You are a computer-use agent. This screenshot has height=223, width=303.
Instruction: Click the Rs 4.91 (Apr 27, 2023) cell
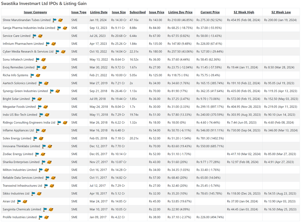coord(279,162)
